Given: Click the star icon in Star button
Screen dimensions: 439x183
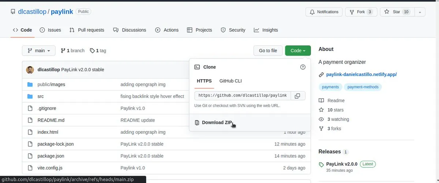Looking at the screenshot, I should [x=387, y=12].
